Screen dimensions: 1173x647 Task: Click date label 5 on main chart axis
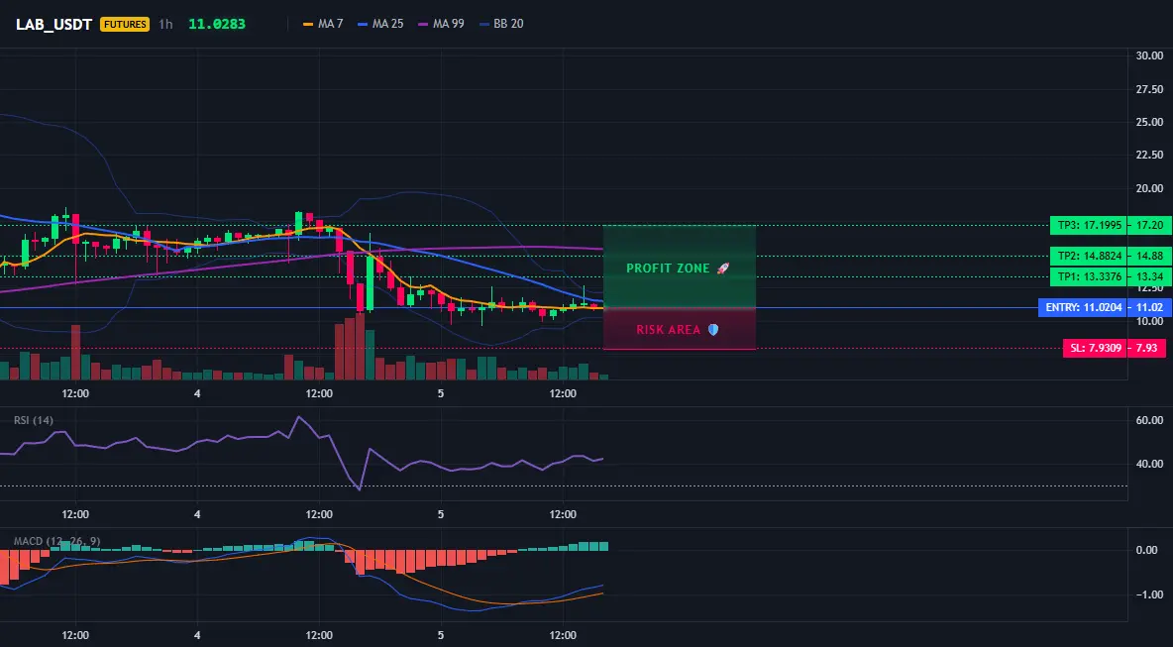(441, 393)
